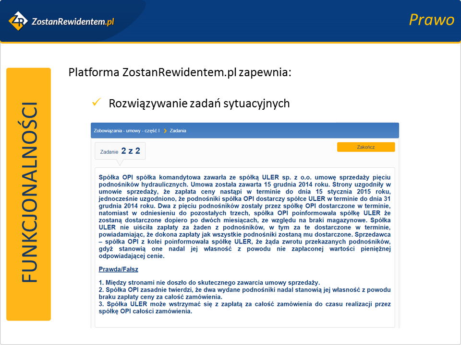The image size is (461, 345).
Task: Click the task description paragraph about podnośniki
Action: click(x=244, y=216)
